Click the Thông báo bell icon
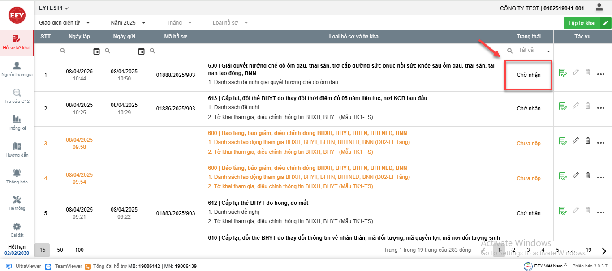 click(x=17, y=173)
